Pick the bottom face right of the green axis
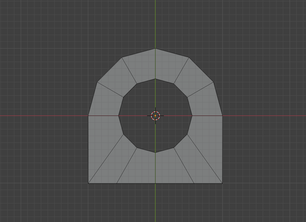The width and height of the screenshot is (306, 222). (170, 167)
